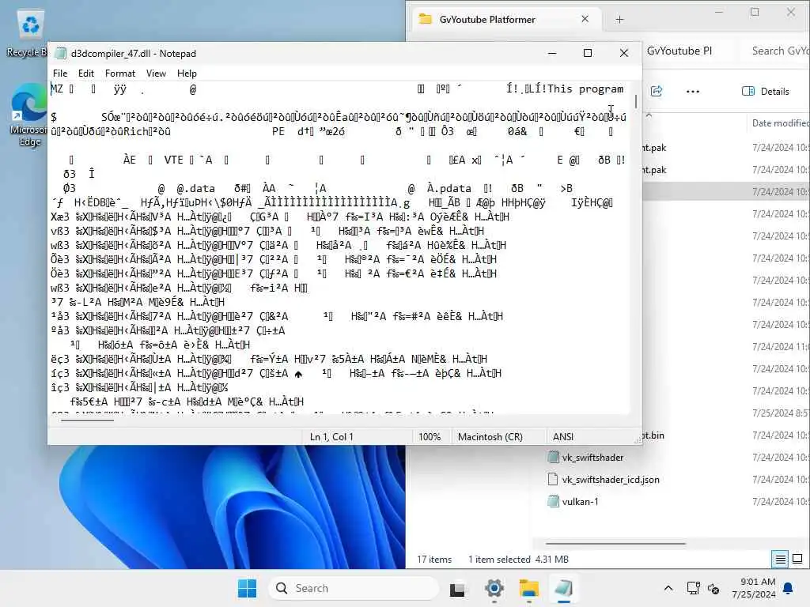
Task: Maximize the Notepad window
Action: (x=588, y=53)
